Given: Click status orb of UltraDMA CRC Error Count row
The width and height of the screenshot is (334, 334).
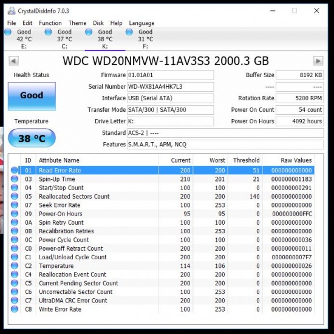Looking at the screenshot, I should [x=15, y=301].
